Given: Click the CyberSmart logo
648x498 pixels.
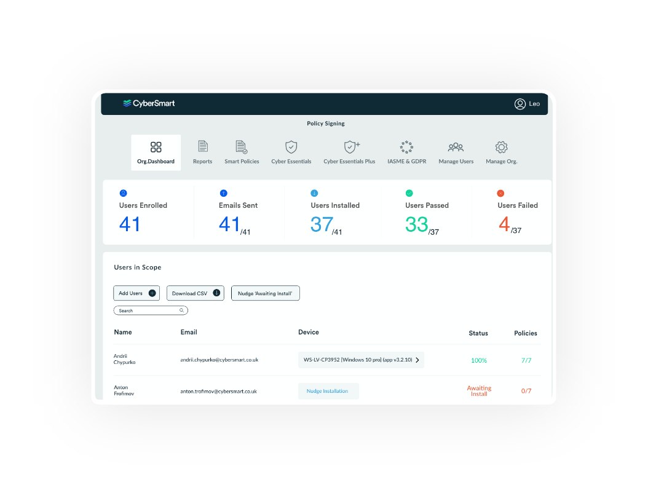Looking at the screenshot, I should click(149, 103).
